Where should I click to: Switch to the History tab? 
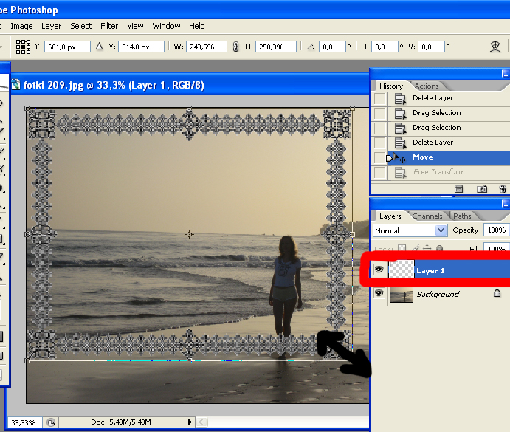[391, 86]
